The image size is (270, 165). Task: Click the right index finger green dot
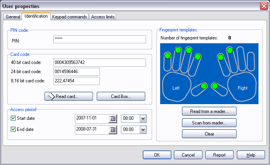click(x=221, y=57)
